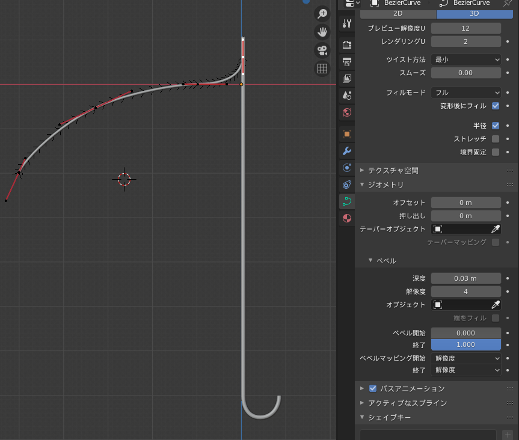Open the Physics properties tab
The image size is (519, 440).
[347, 168]
